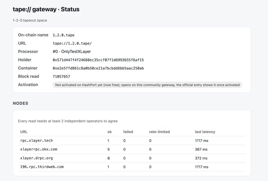Select the container address starting 0xe2e5ffd8
Screen dimensions: 268x181
pos(98,68)
